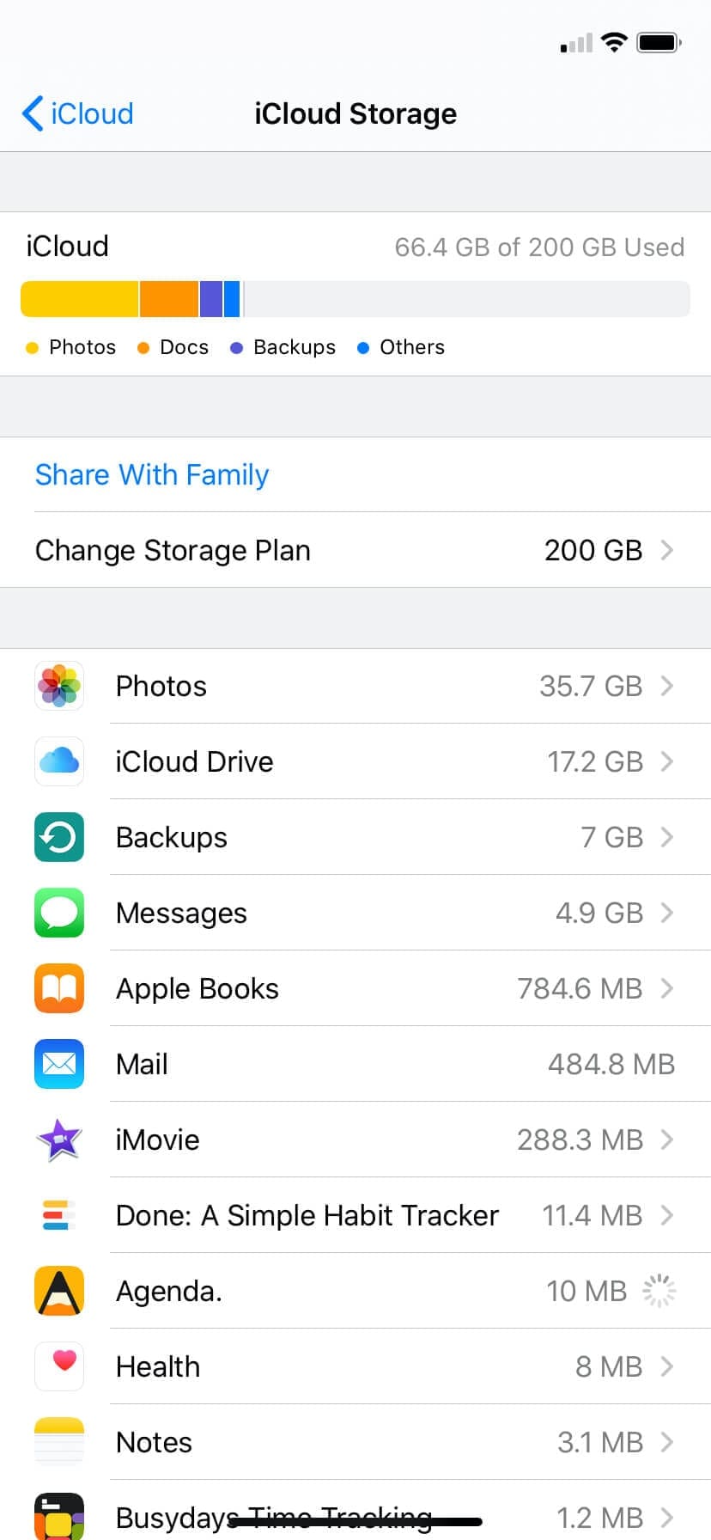711x1540 pixels.
Task: Open the Messages speech bubble icon
Action: pyautogui.click(x=58, y=913)
